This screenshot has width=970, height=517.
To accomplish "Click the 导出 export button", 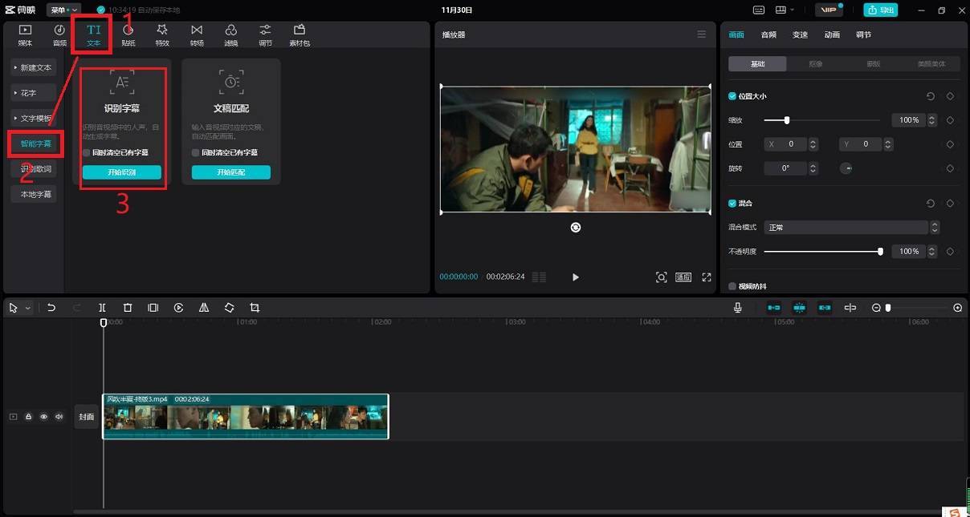I will 881,10.
